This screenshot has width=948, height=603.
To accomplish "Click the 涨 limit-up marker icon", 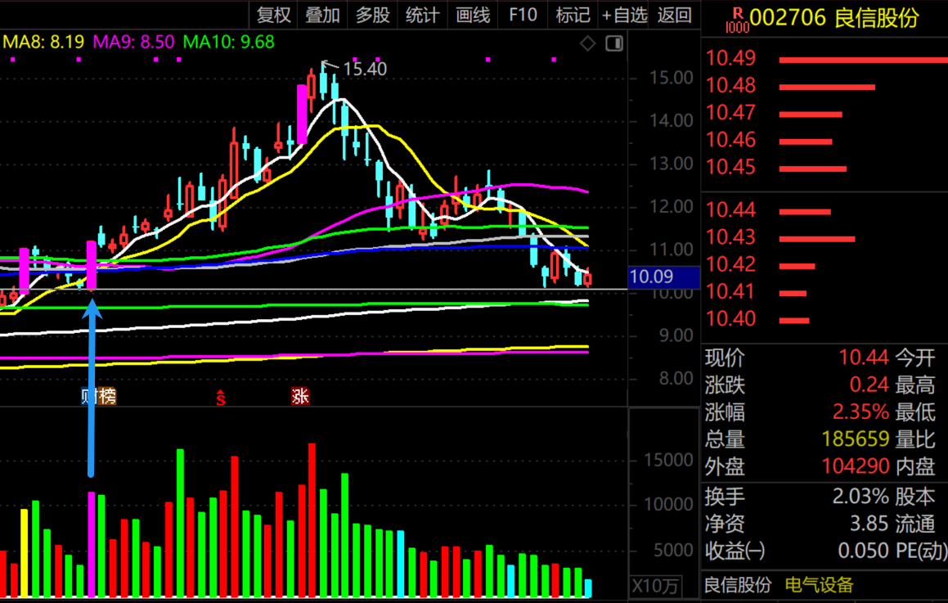I will pyautogui.click(x=300, y=396).
